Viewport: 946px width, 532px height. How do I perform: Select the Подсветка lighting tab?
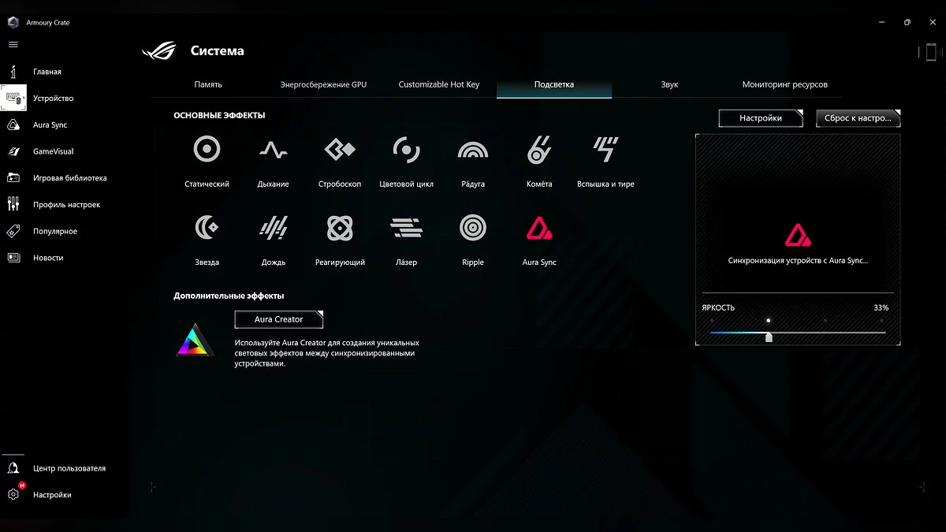click(554, 84)
